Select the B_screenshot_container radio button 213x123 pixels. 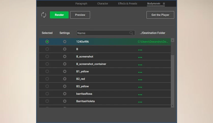[x=47, y=64]
